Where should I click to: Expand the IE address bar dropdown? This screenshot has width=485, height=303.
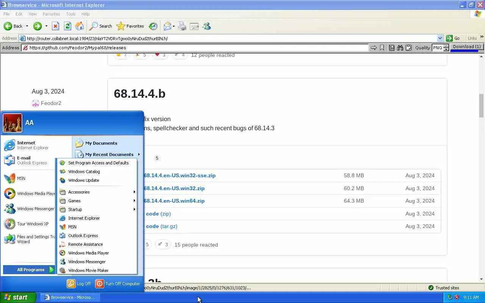440,38
